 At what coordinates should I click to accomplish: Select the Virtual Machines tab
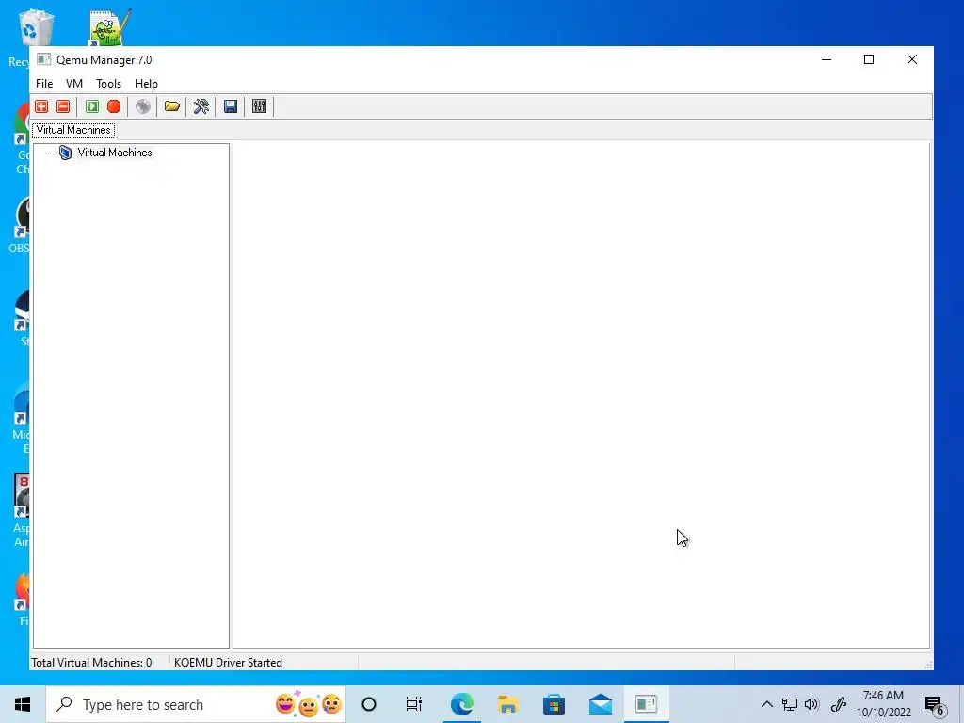click(x=73, y=130)
